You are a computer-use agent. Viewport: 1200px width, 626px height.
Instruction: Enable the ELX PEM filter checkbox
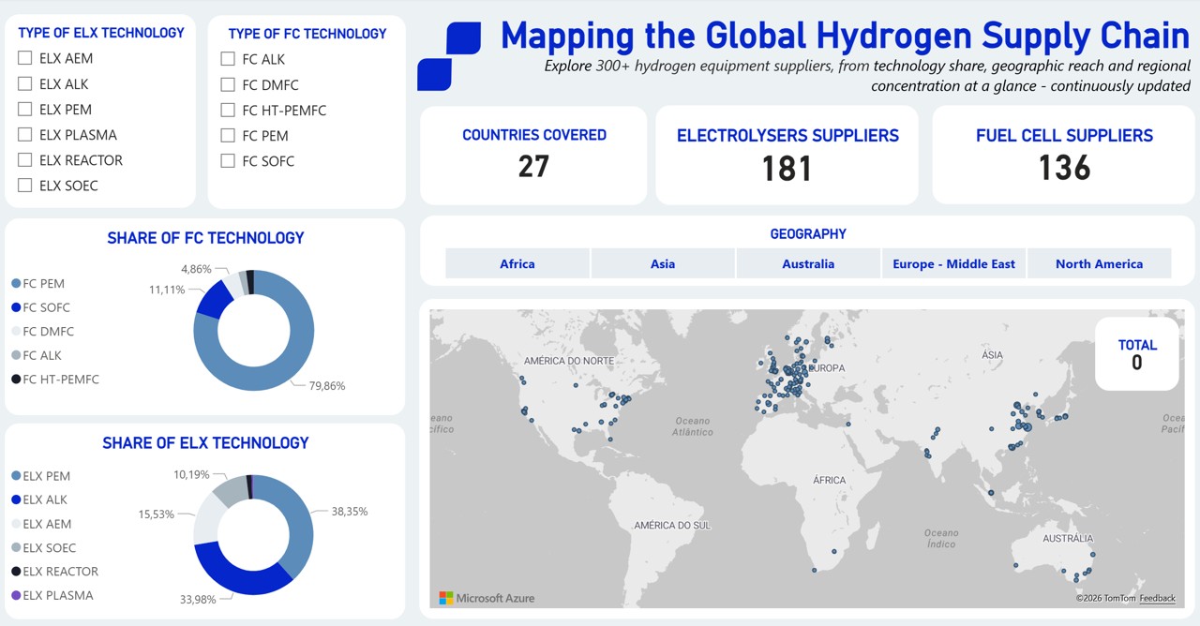tap(25, 110)
